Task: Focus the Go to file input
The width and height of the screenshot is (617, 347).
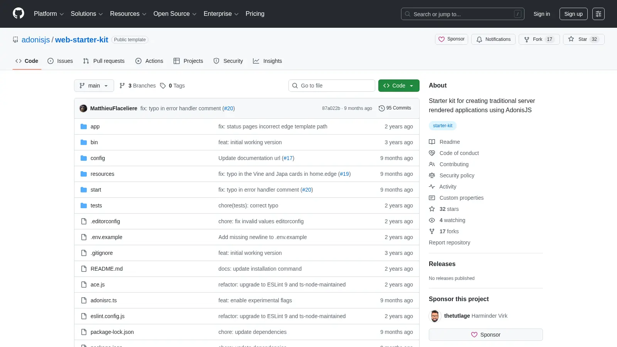Action: [x=332, y=86]
